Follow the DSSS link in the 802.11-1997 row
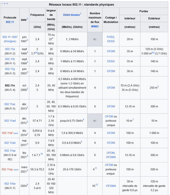Image resolution: width=170 pixels, height=195 pixels. click(111, 41)
